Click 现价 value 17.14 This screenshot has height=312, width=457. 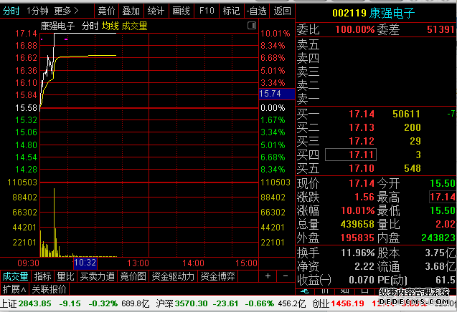point(362,183)
